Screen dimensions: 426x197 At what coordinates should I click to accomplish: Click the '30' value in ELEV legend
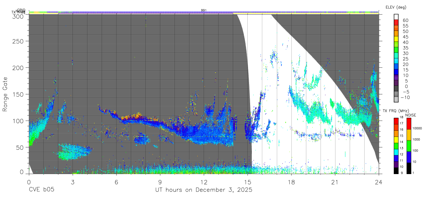coord(405,53)
